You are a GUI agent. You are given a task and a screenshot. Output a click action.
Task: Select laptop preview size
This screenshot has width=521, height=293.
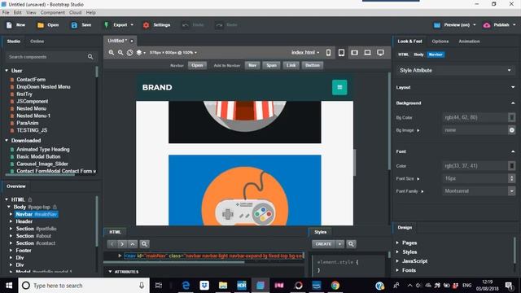367,52
